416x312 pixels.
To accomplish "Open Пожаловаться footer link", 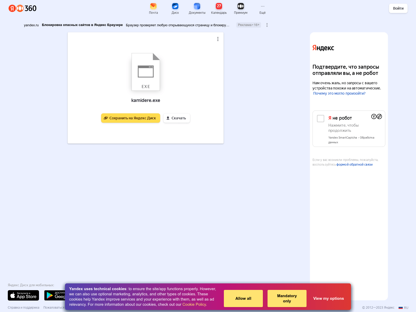I will coord(54,308).
